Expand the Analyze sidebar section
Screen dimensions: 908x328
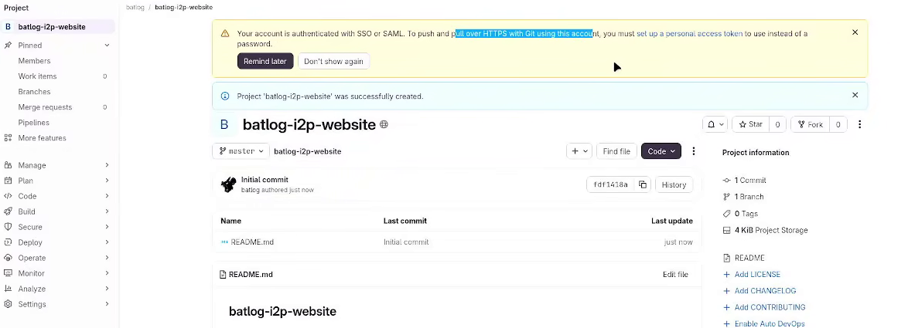point(58,289)
